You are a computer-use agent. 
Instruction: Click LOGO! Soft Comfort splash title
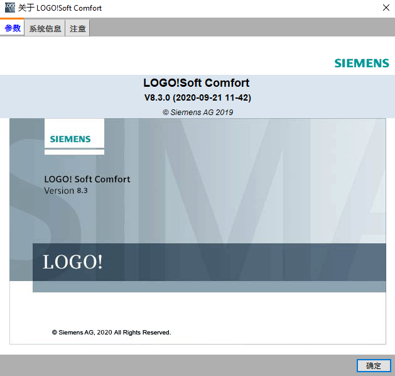coord(87,179)
